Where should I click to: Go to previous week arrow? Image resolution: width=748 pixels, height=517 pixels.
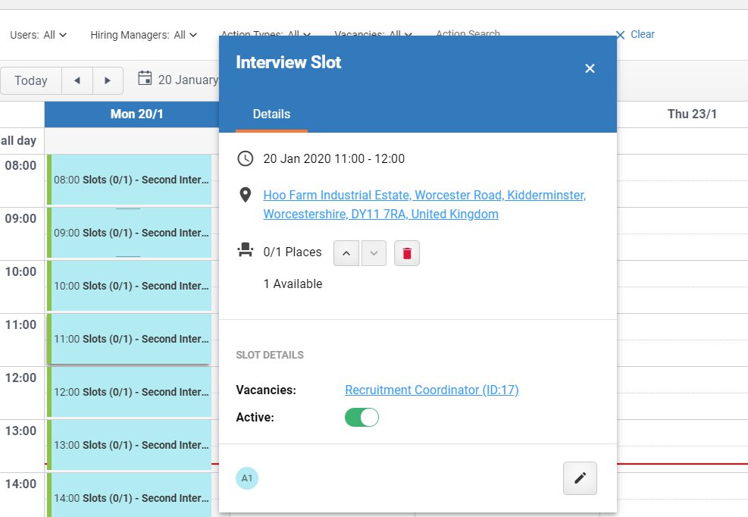[77, 80]
